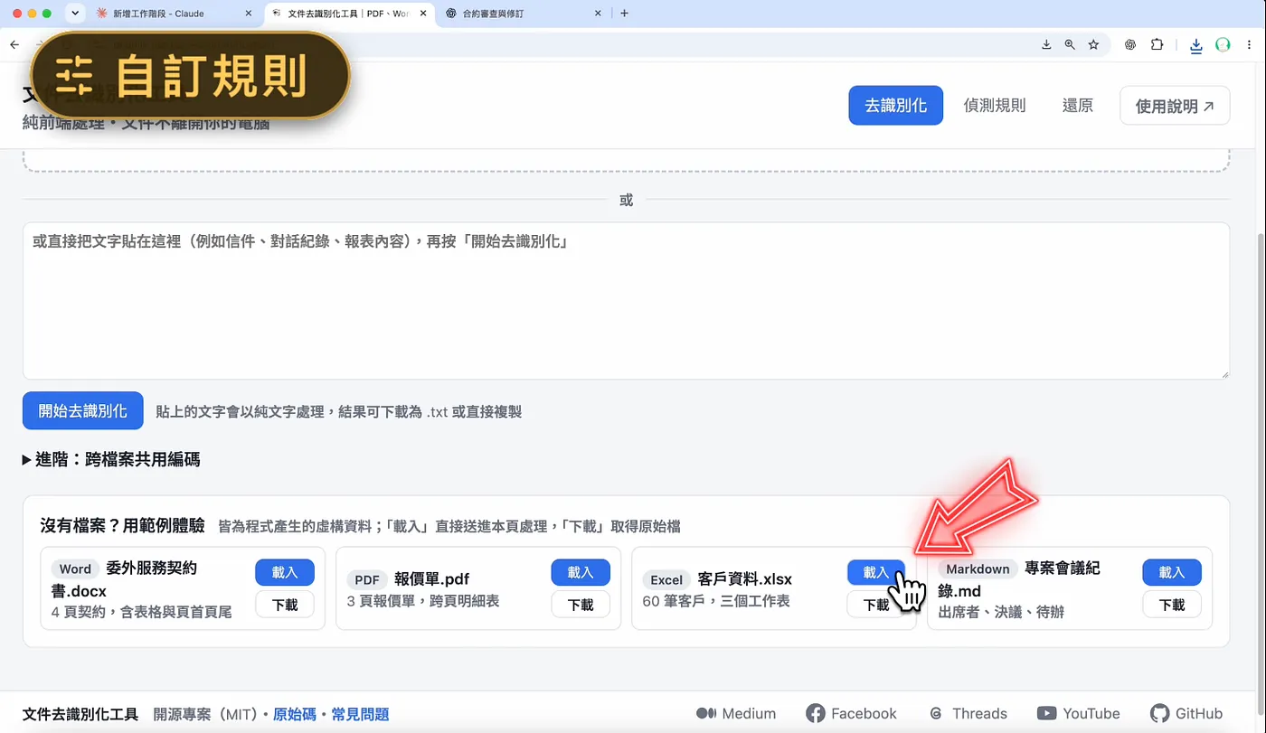Load the 客戶資料.xlsx sample
The width and height of the screenshot is (1266, 733).
[x=876, y=572]
